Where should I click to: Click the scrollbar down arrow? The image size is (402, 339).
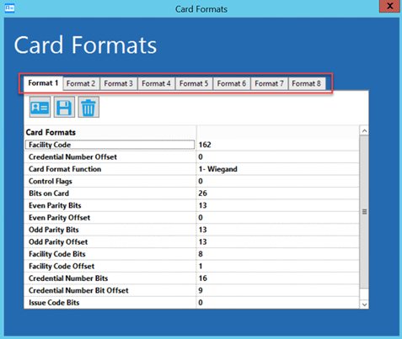point(364,305)
